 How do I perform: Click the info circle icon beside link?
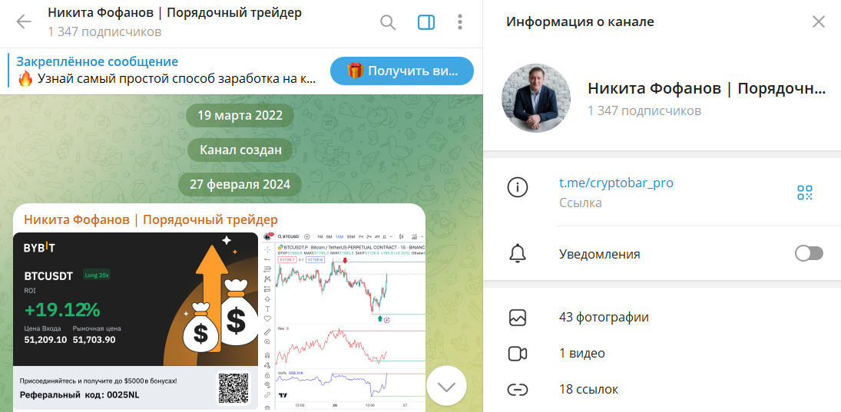tap(518, 187)
